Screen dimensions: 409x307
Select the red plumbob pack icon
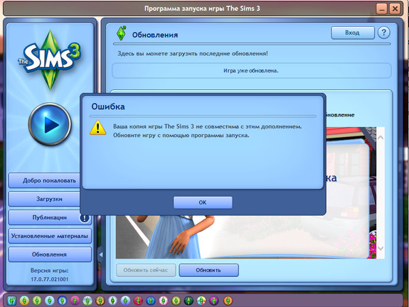point(138,300)
